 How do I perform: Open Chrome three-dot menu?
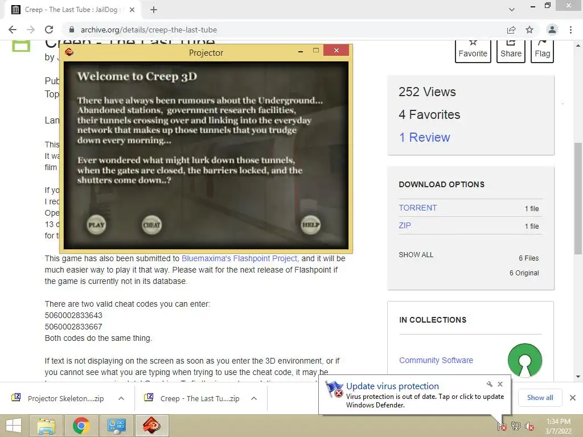pos(570,30)
